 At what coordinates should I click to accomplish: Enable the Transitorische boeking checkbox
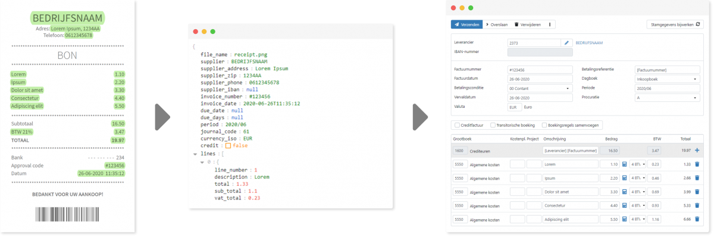point(493,125)
